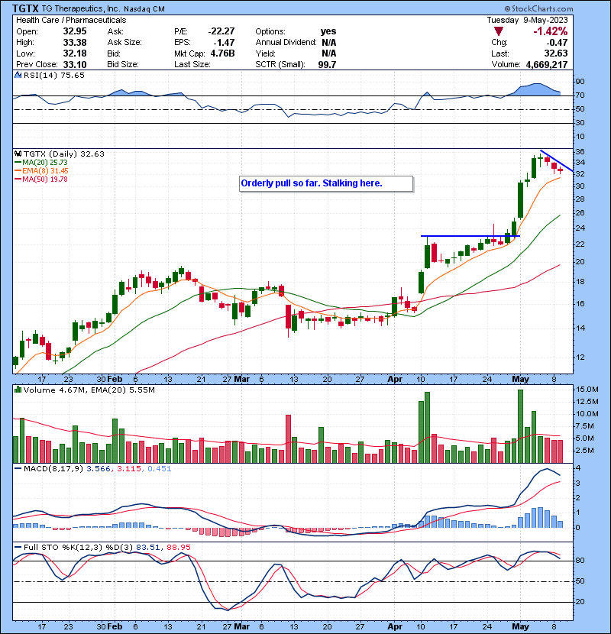Click the 'Orderly pull so far' annotation box
This screenshot has width=611, height=634.
point(326,183)
